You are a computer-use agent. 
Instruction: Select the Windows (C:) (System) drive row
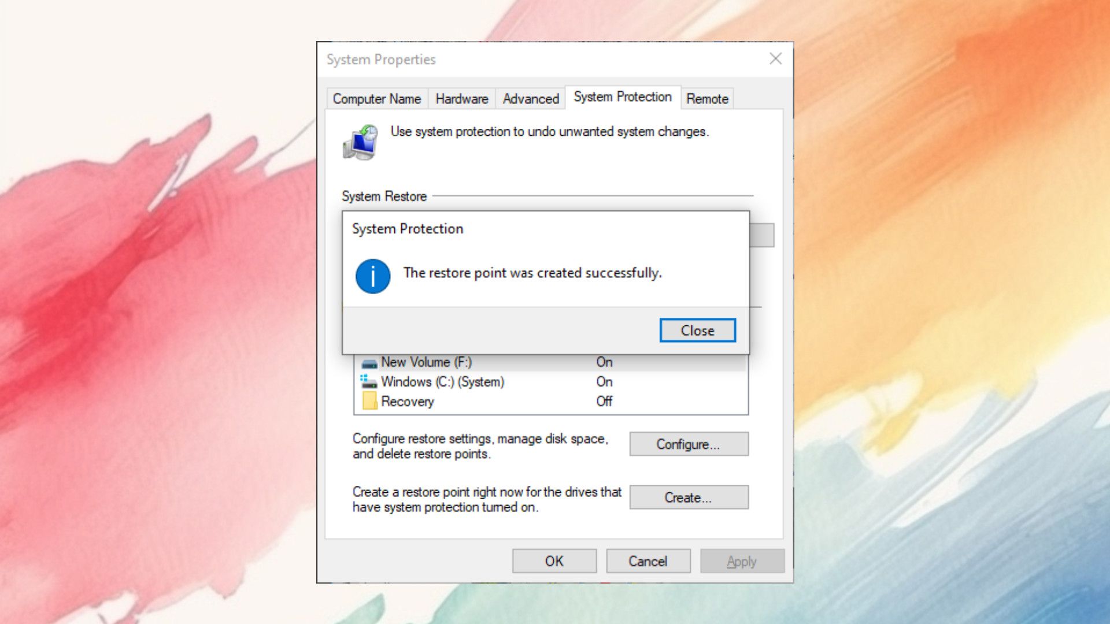(x=551, y=382)
